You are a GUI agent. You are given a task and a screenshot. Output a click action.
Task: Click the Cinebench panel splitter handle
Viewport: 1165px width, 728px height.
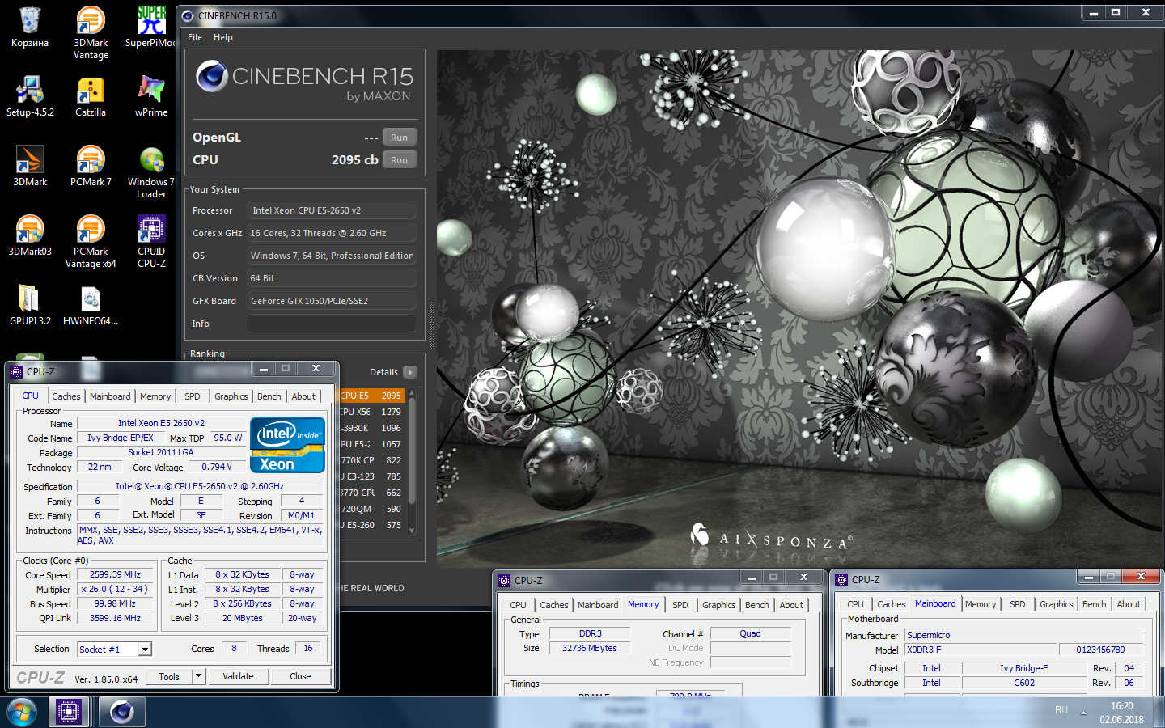pos(432,325)
